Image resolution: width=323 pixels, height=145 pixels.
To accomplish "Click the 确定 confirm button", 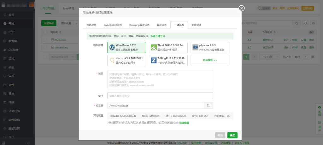I will (x=232, y=135).
